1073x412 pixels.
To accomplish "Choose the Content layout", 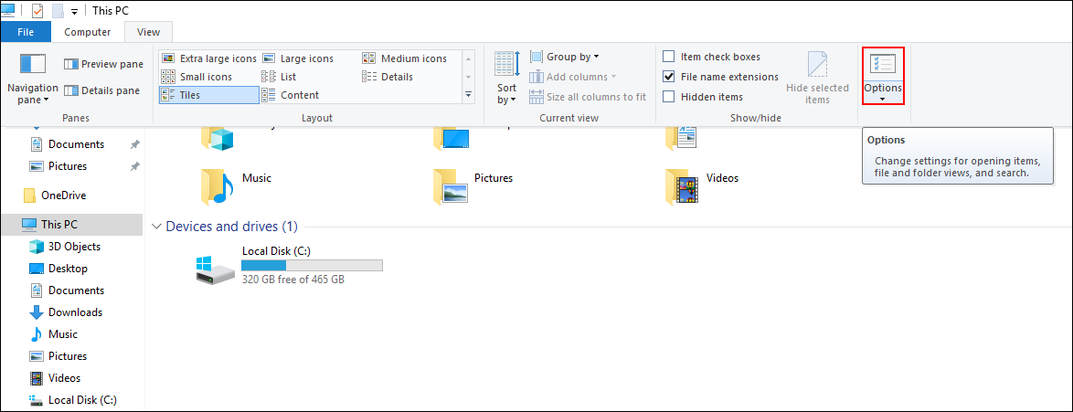I will click(x=290, y=95).
